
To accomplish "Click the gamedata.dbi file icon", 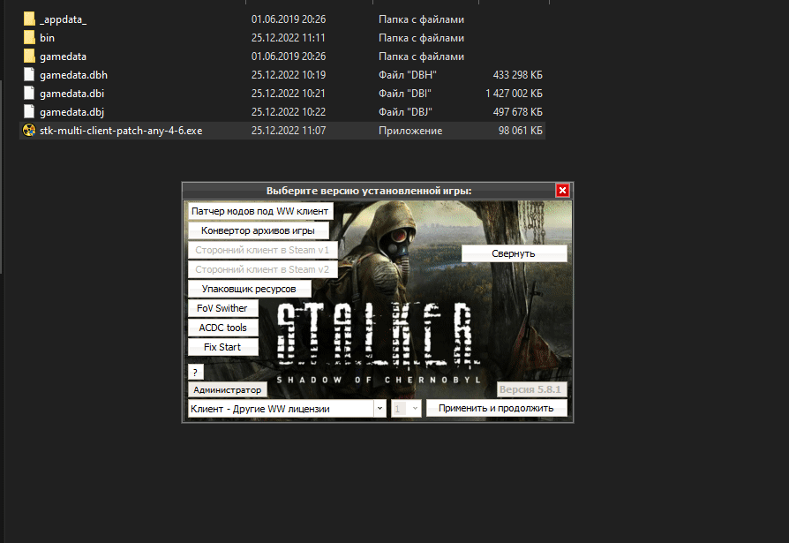I will [x=29, y=94].
